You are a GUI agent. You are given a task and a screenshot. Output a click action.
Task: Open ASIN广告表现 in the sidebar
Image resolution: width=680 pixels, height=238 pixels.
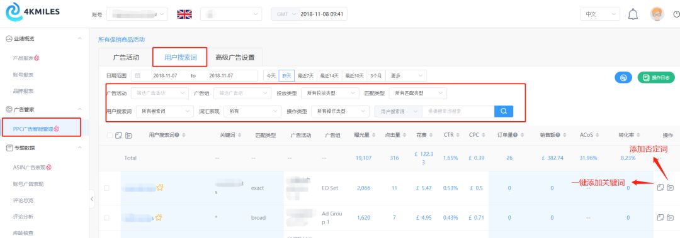point(33,167)
